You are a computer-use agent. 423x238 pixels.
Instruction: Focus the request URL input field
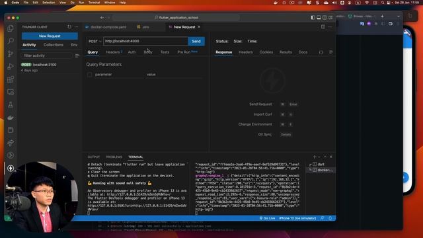coord(145,41)
